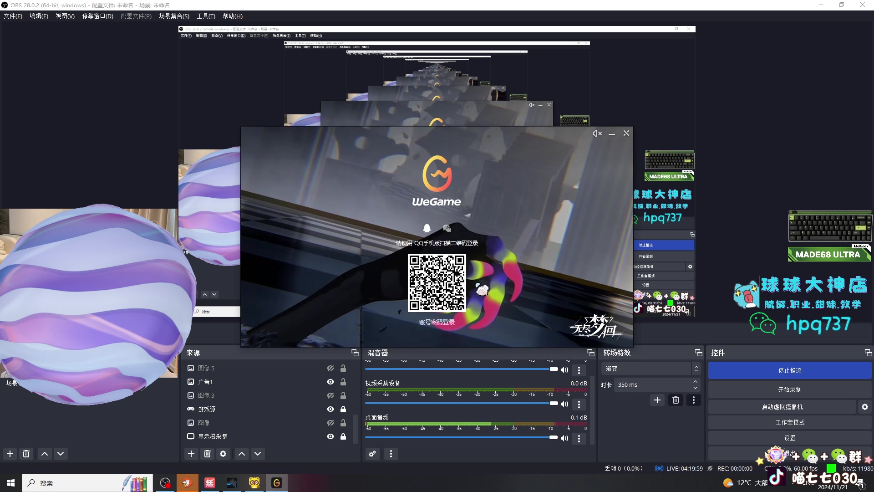
Task: Float the 来源 dock panel
Action: coord(355,353)
